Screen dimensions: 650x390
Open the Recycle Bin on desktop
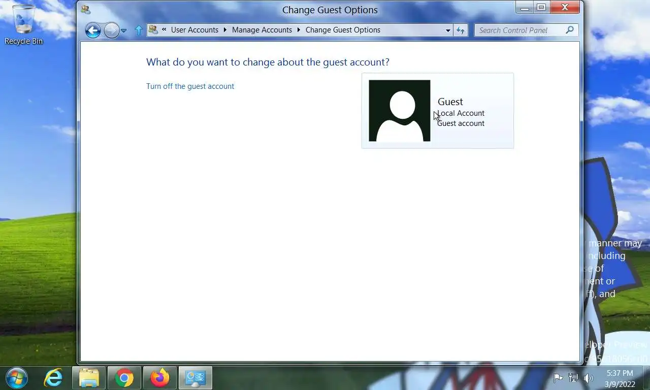(24, 25)
